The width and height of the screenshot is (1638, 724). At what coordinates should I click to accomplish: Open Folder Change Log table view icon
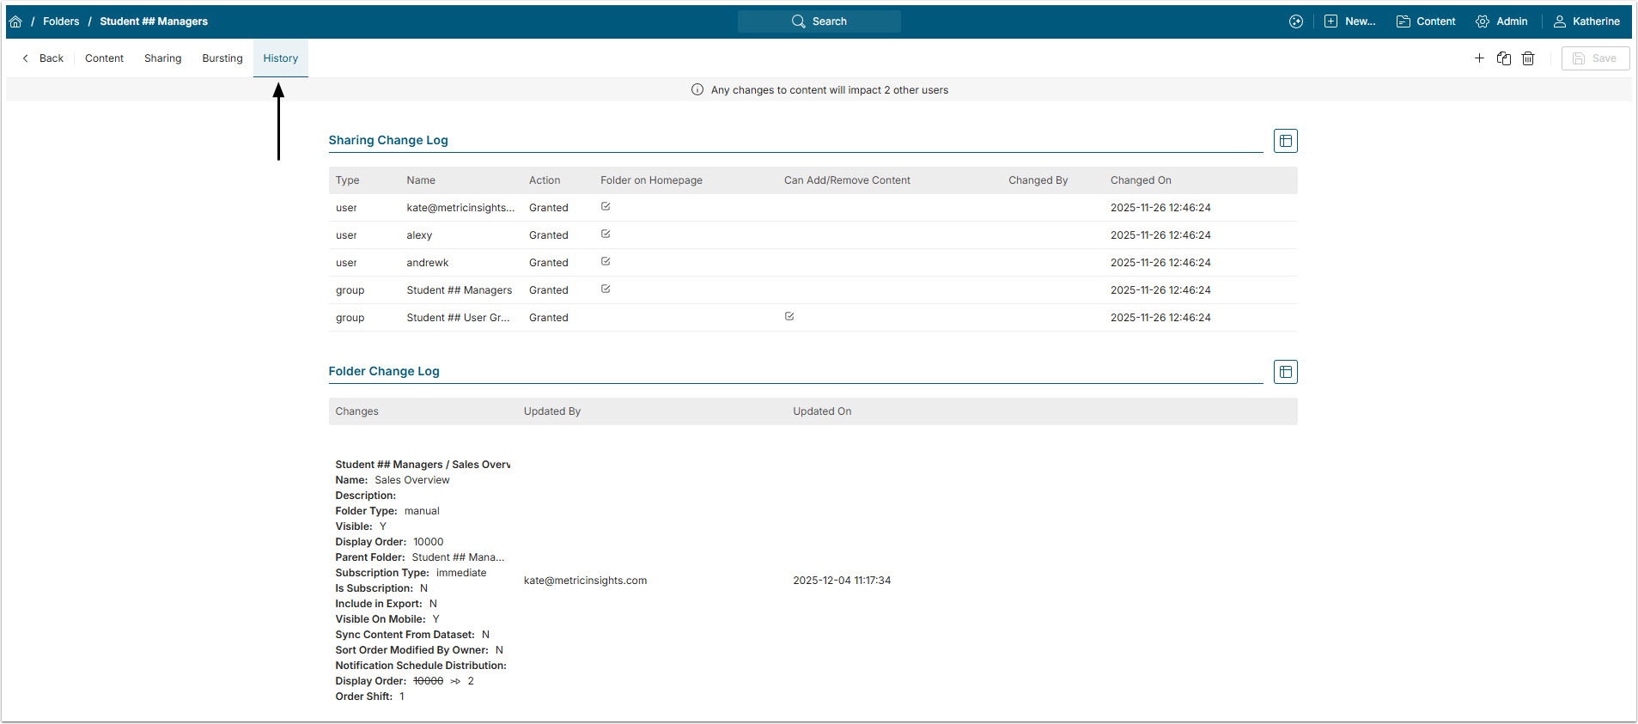[1285, 372]
